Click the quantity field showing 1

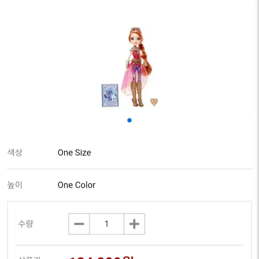click(x=107, y=224)
